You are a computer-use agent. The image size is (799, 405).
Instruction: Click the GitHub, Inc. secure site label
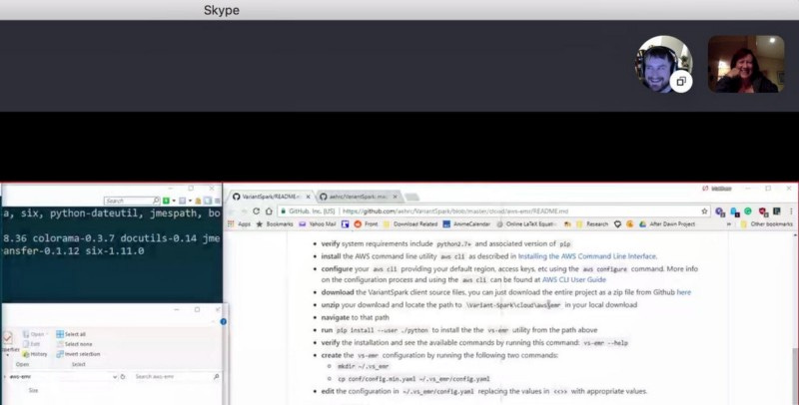[x=308, y=211]
